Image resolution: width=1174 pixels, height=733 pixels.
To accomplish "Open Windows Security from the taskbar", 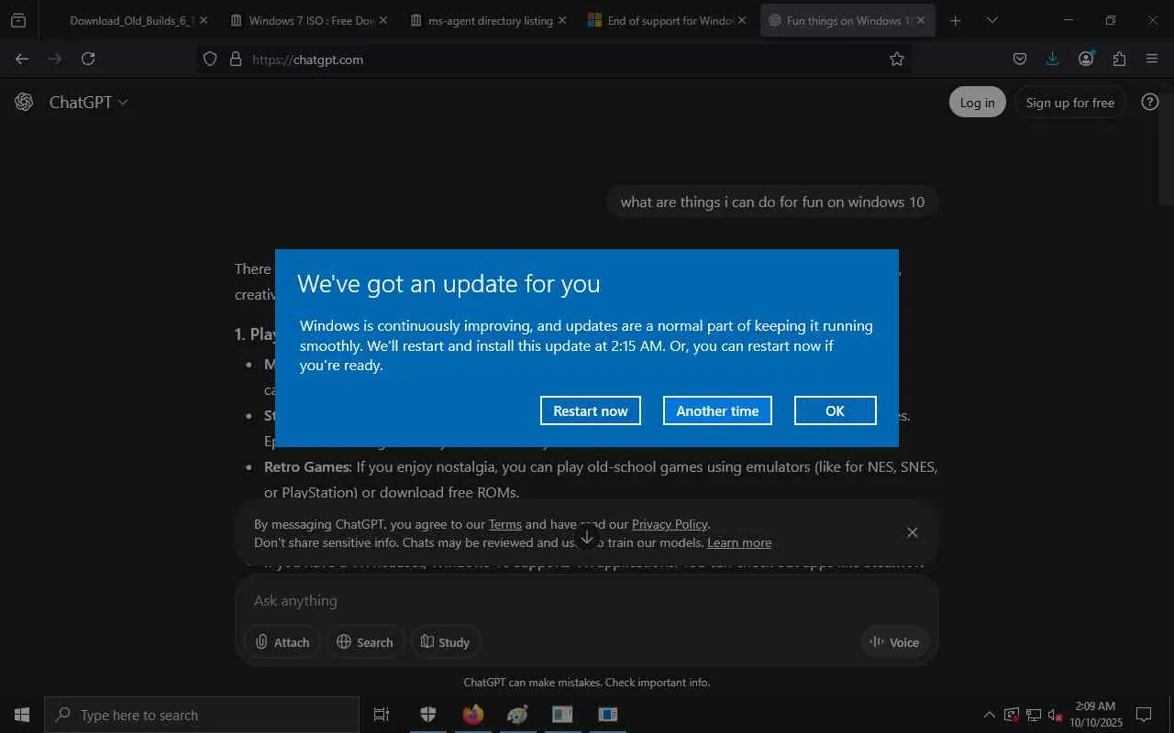I will coord(428,715).
